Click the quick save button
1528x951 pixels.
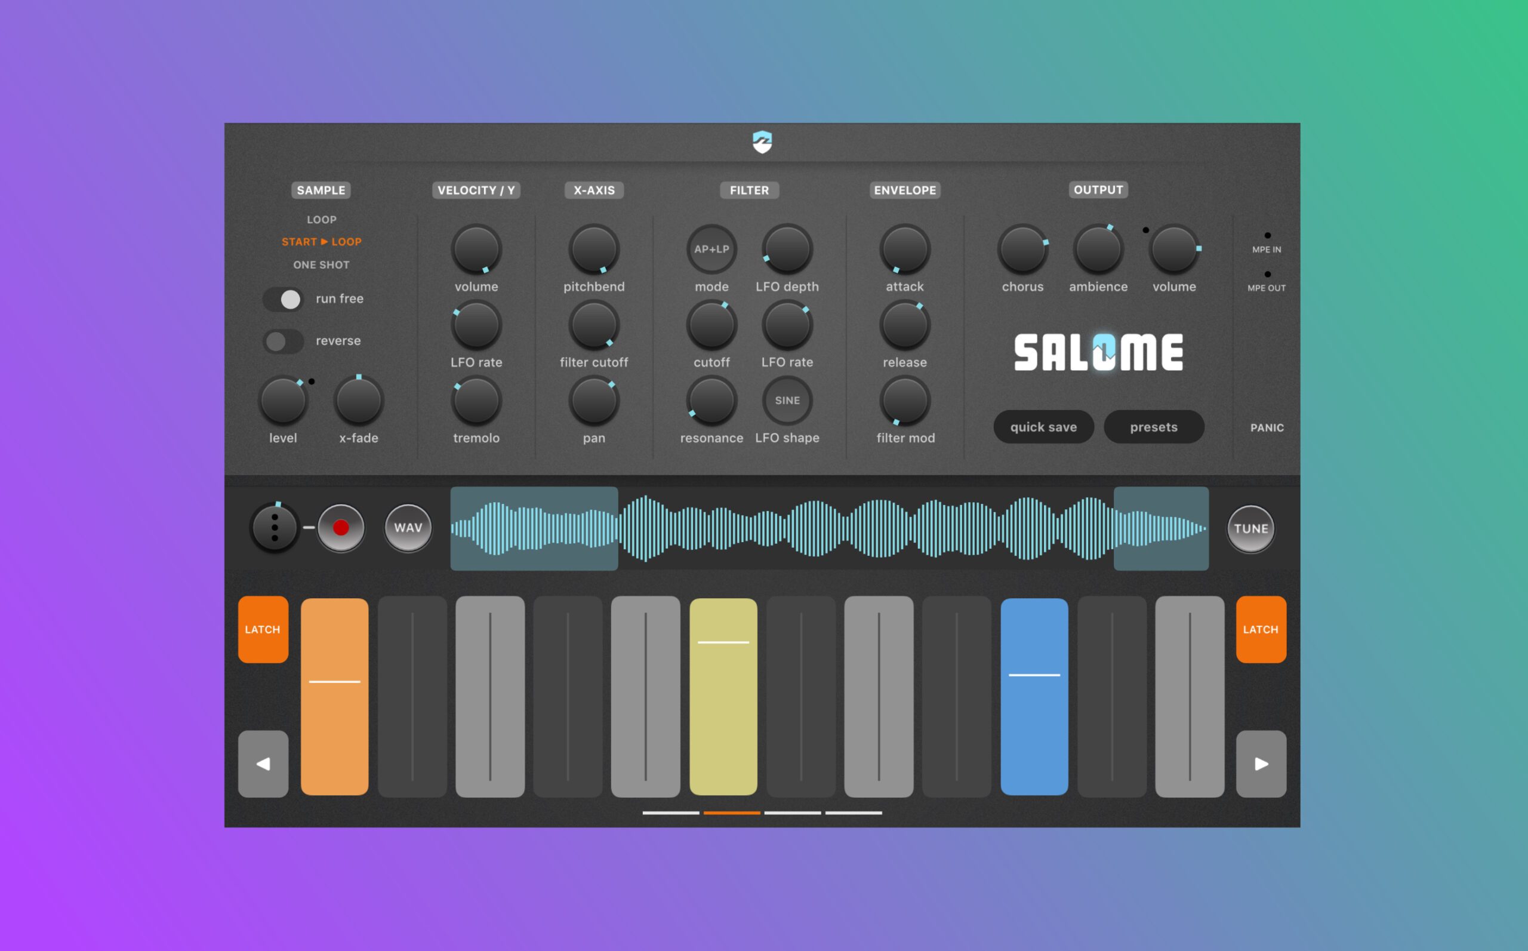[1043, 427]
